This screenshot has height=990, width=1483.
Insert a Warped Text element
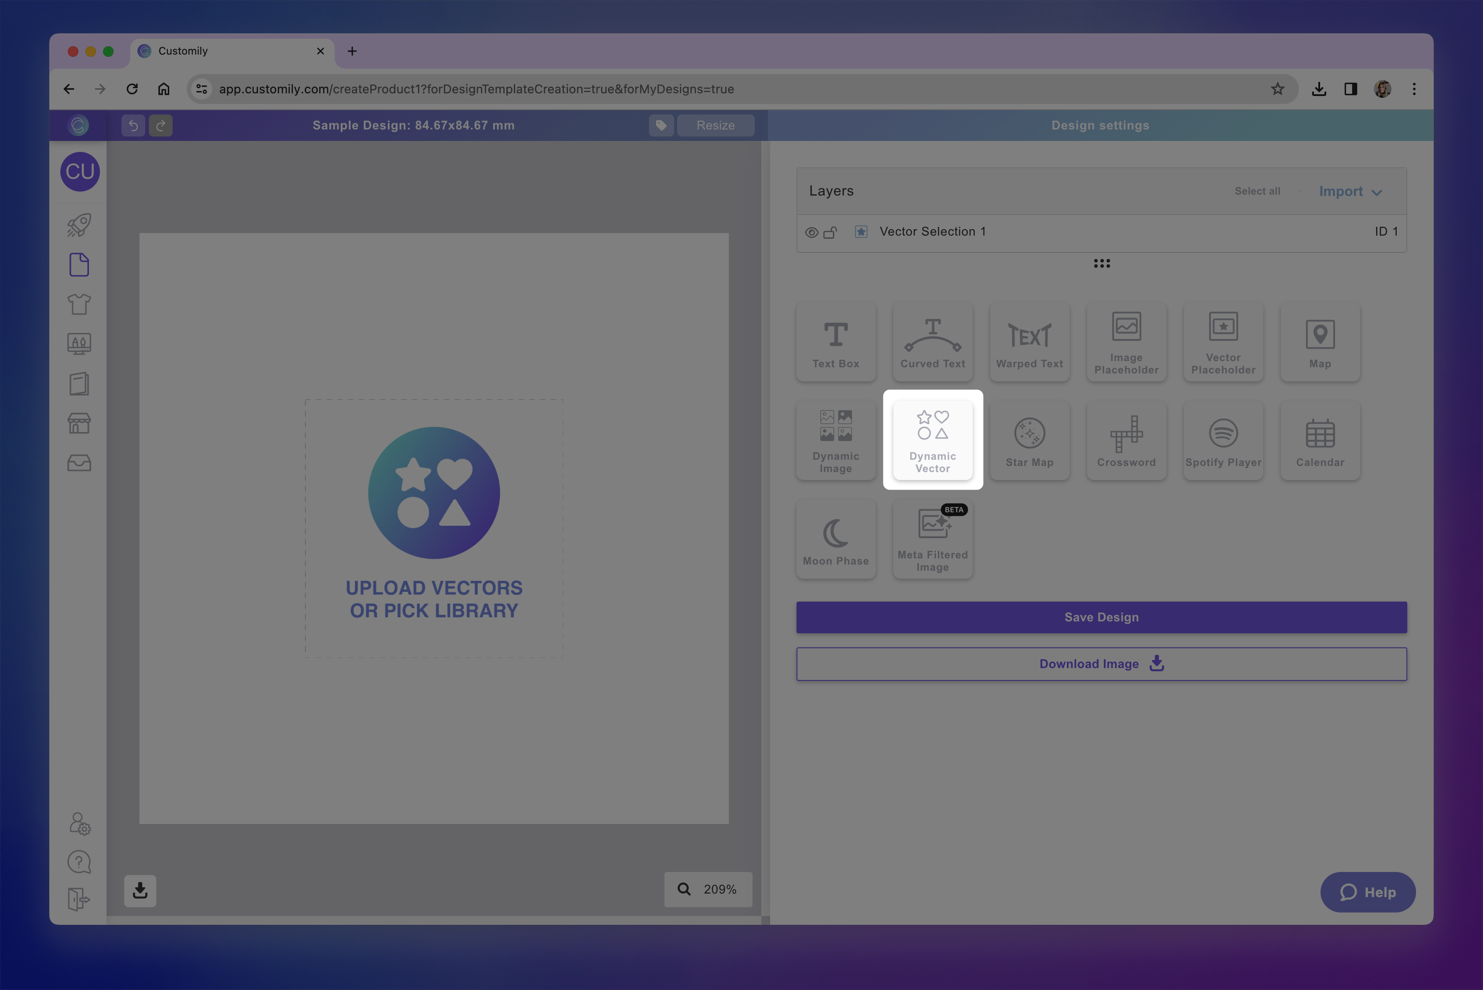[1029, 342]
